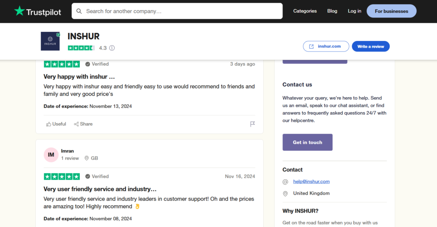437x227 pixels.
Task: Flag the first review
Action: click(x=252, y=124)
